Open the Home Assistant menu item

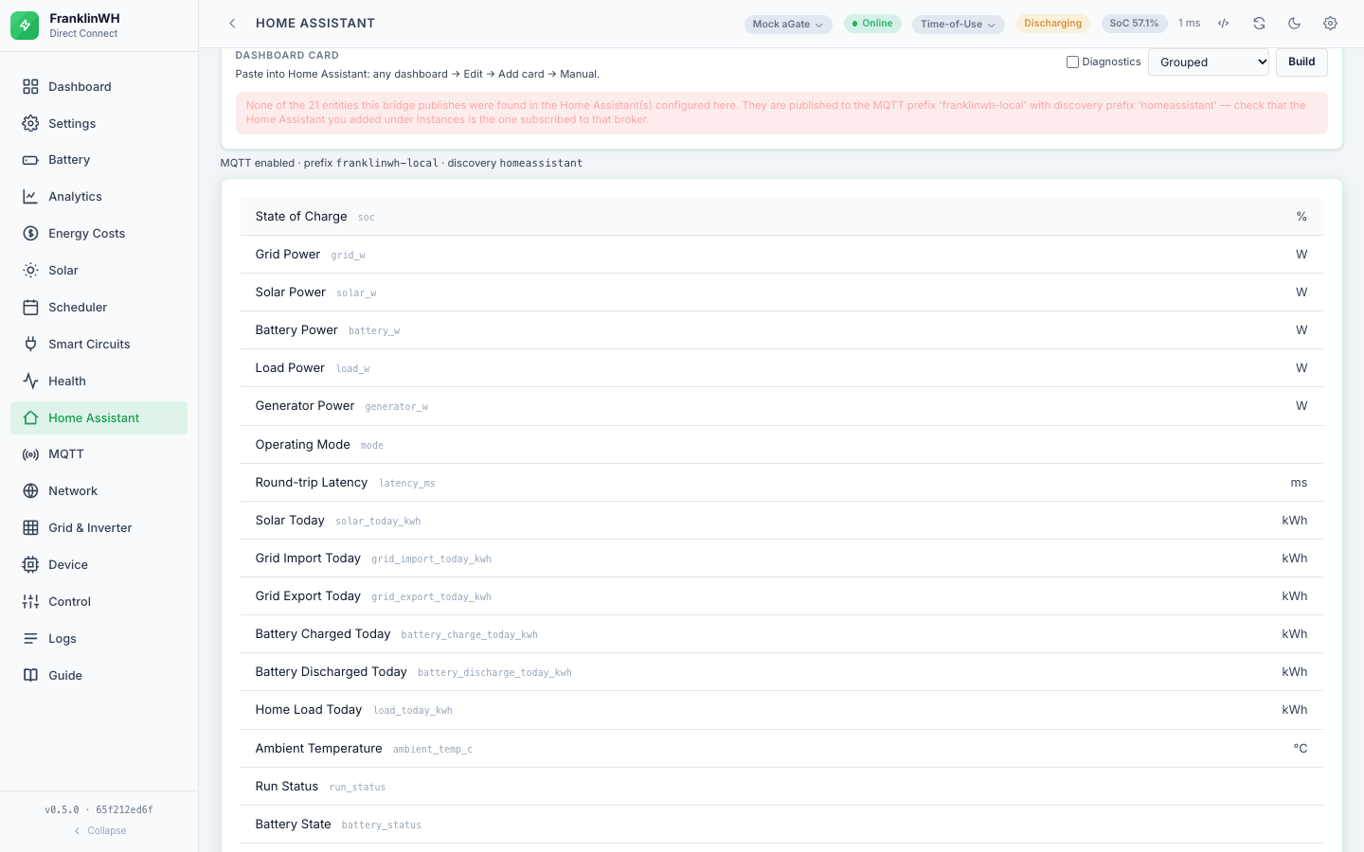pos(99,418)
